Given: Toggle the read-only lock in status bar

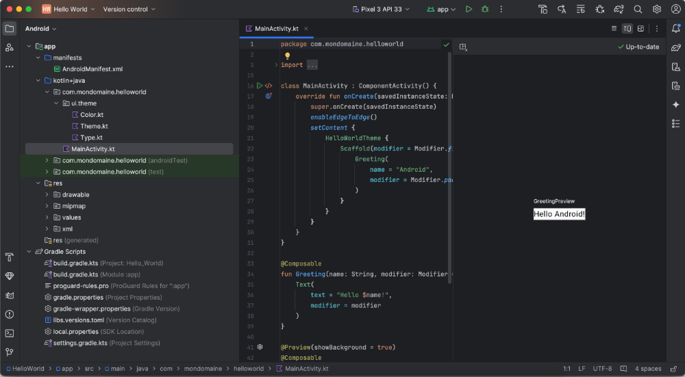Looking at the screenshot, I should click(x=674, y=369).
